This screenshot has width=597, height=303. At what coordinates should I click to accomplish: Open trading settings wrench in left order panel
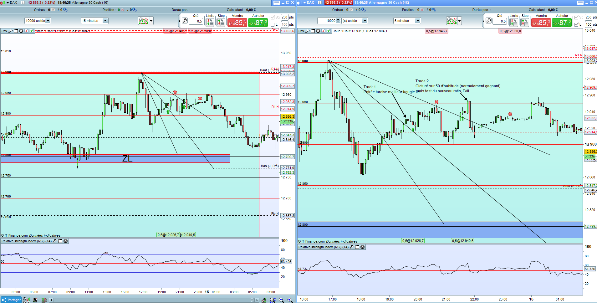(185, 21)
